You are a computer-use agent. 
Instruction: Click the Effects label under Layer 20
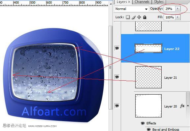tap(151, 123)
